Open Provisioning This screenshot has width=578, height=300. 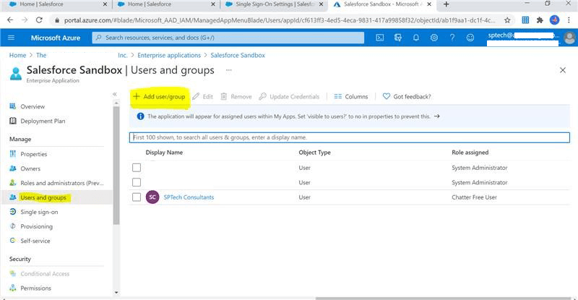pyautogui.click(x=37, y=226)
